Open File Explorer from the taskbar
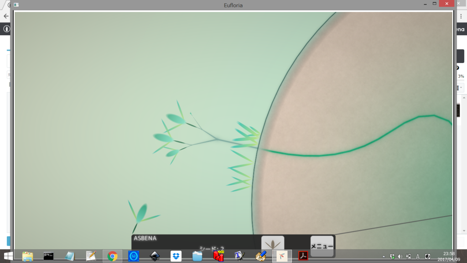This screenshot has width=467, height=263. tap(27, 256)
